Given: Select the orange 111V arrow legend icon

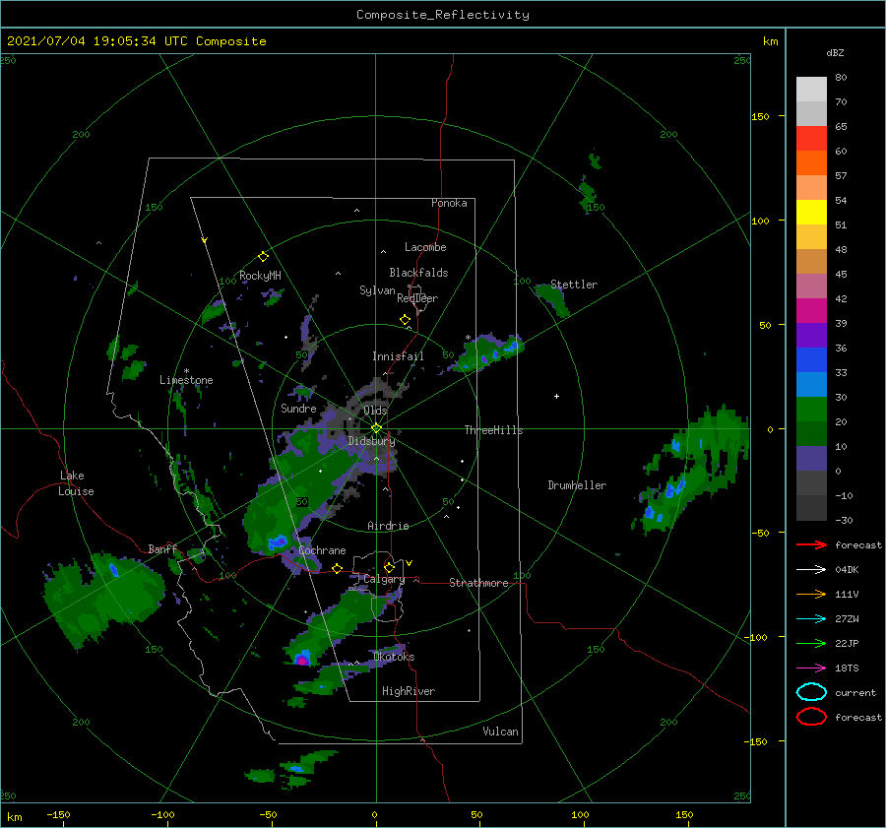Looking at the screenshot, I should [x=811, y=594].
